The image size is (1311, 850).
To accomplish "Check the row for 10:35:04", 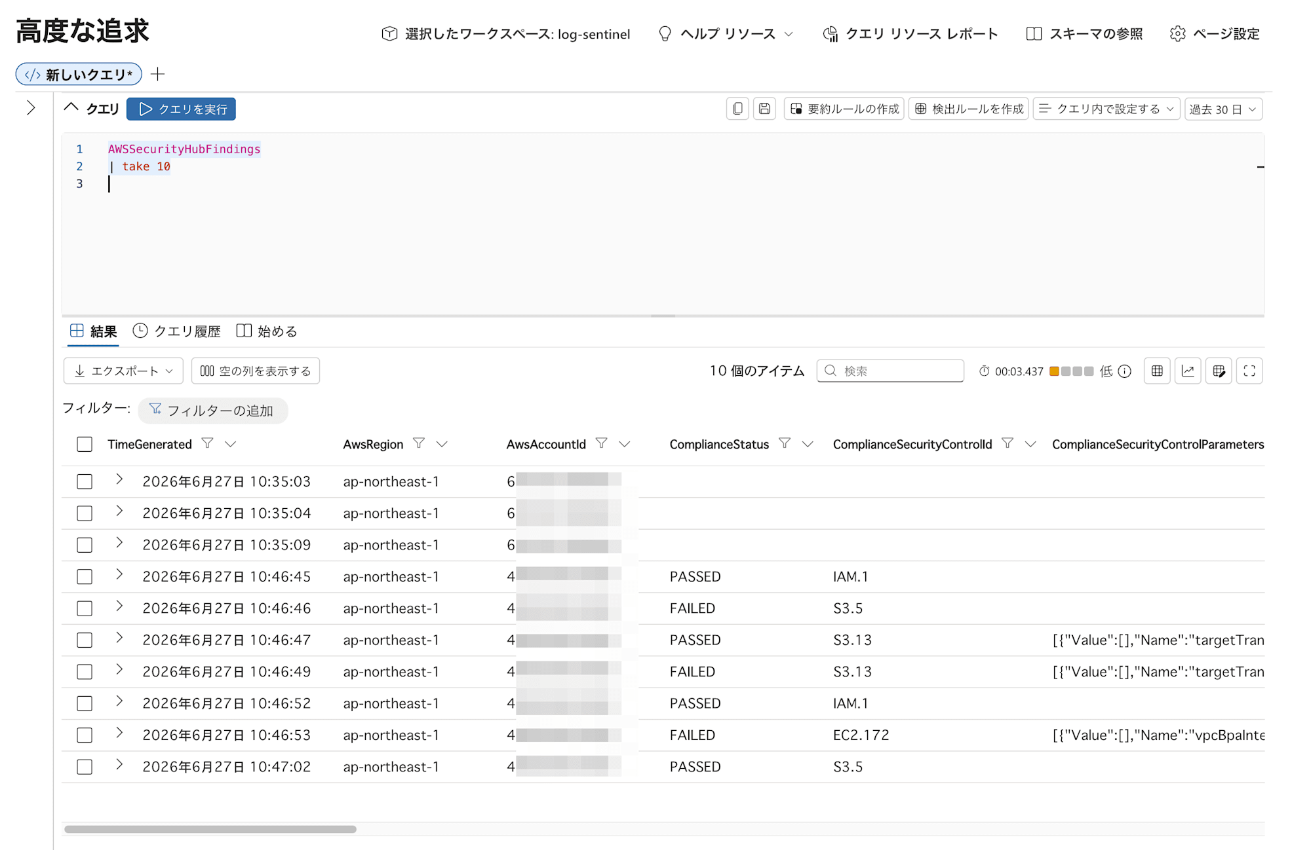I will [85, 513].
